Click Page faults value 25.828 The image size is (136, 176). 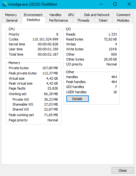point(53,88)
